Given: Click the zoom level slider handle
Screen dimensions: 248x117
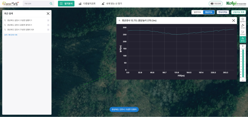Looking at the screenshot, I should pyautogui.click(x=243, y=49).
